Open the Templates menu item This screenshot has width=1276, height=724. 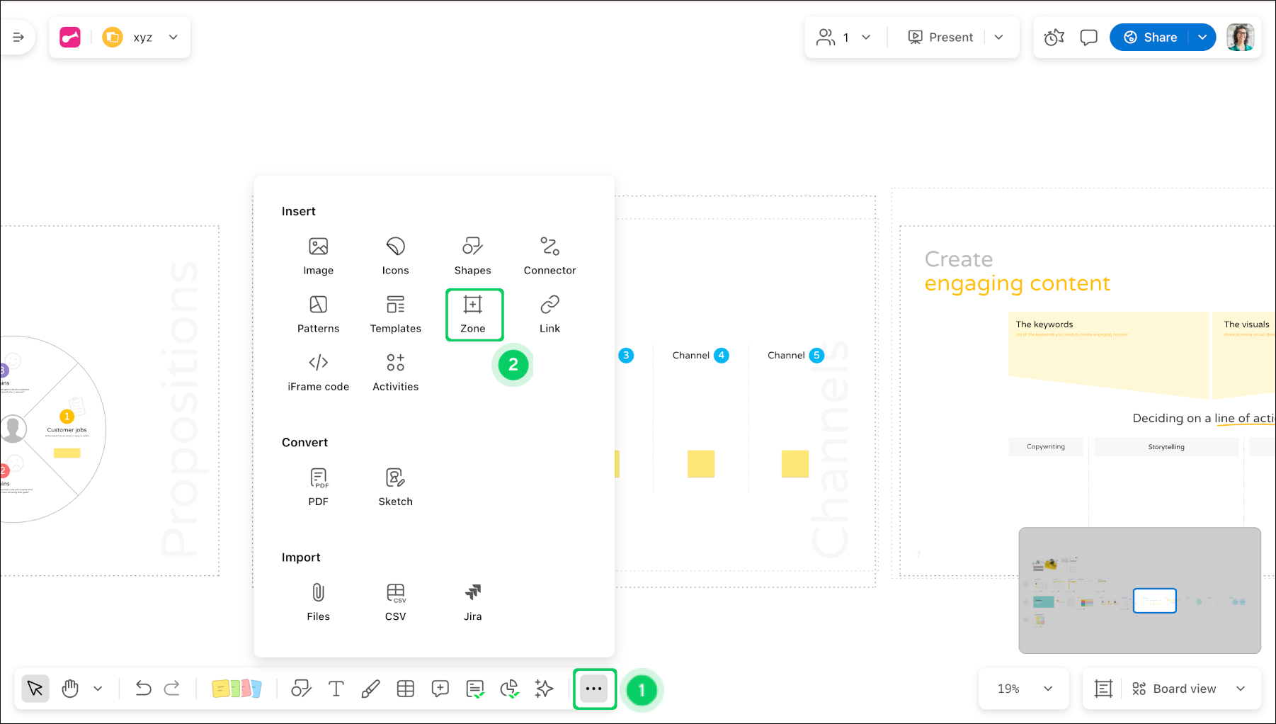click(395, 314)
